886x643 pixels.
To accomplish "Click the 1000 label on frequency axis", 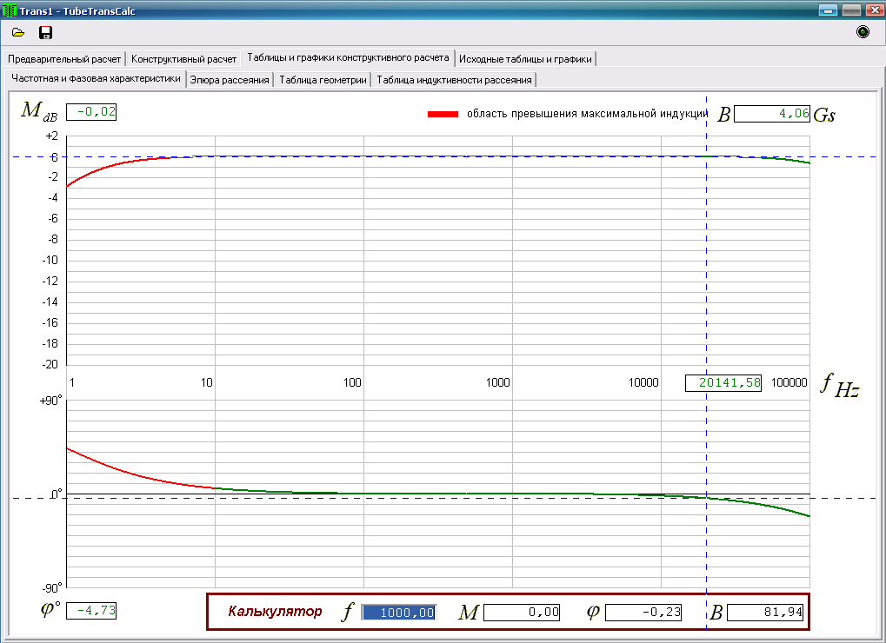I will tap(498, 382).
